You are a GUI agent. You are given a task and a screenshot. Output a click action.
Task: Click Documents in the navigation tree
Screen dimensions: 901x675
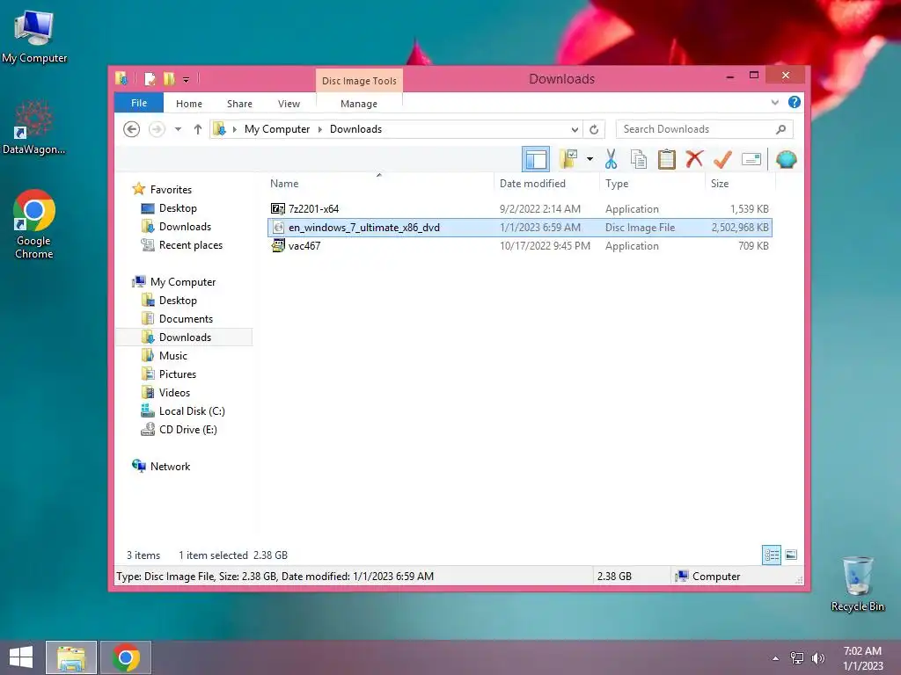click(x=186, y=318)
